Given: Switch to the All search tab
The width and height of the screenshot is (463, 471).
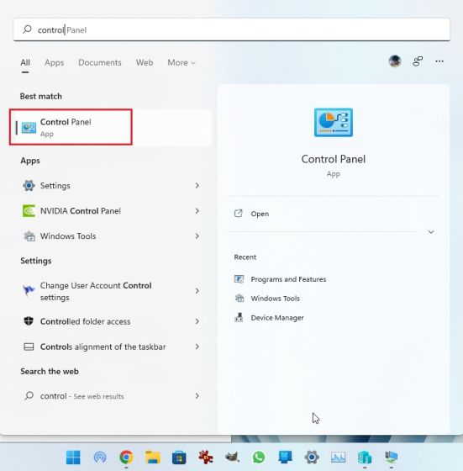Looking at the screenshot, I should (25, 62).
